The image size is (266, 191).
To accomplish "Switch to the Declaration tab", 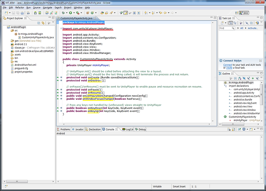I will point(93,129).
